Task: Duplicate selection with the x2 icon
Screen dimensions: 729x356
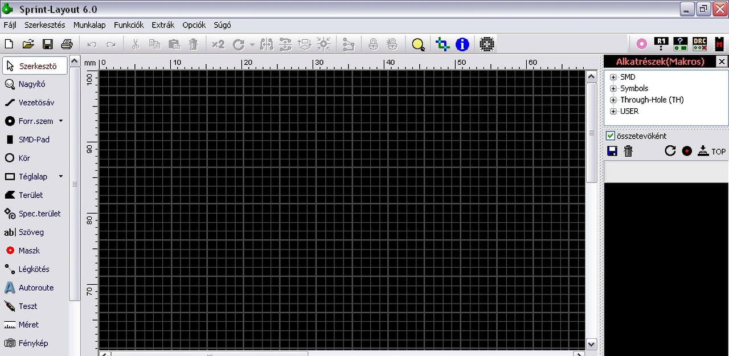Action: click(x=218, y=44)
